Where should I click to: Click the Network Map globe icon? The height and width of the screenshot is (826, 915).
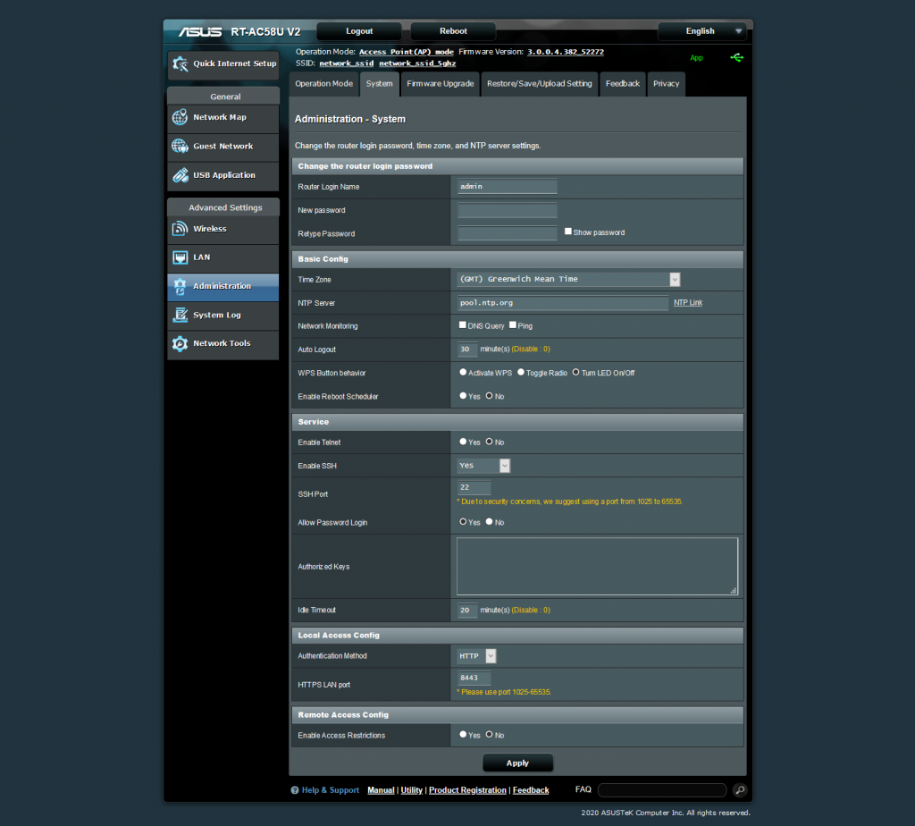[x=180, y=117]
